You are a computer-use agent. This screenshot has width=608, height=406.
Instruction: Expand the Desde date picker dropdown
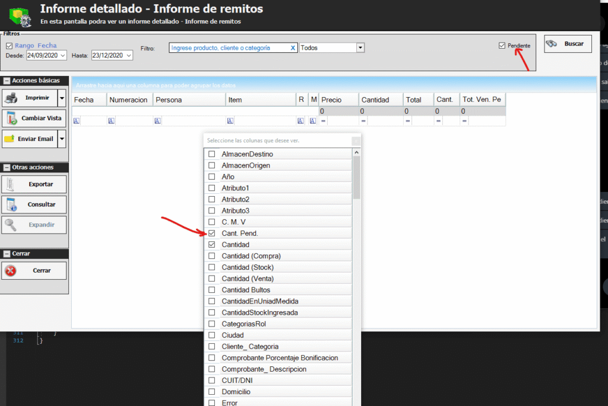point(63,56)
